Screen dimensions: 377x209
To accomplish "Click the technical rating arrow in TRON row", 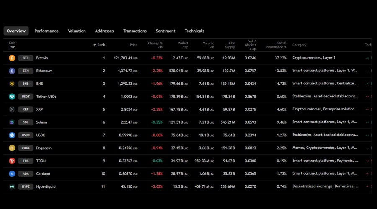I will click(x=367, y=161).
